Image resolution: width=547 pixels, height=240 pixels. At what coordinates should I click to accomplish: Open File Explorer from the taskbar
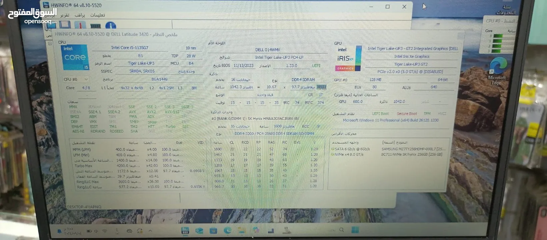click(242, 230)
